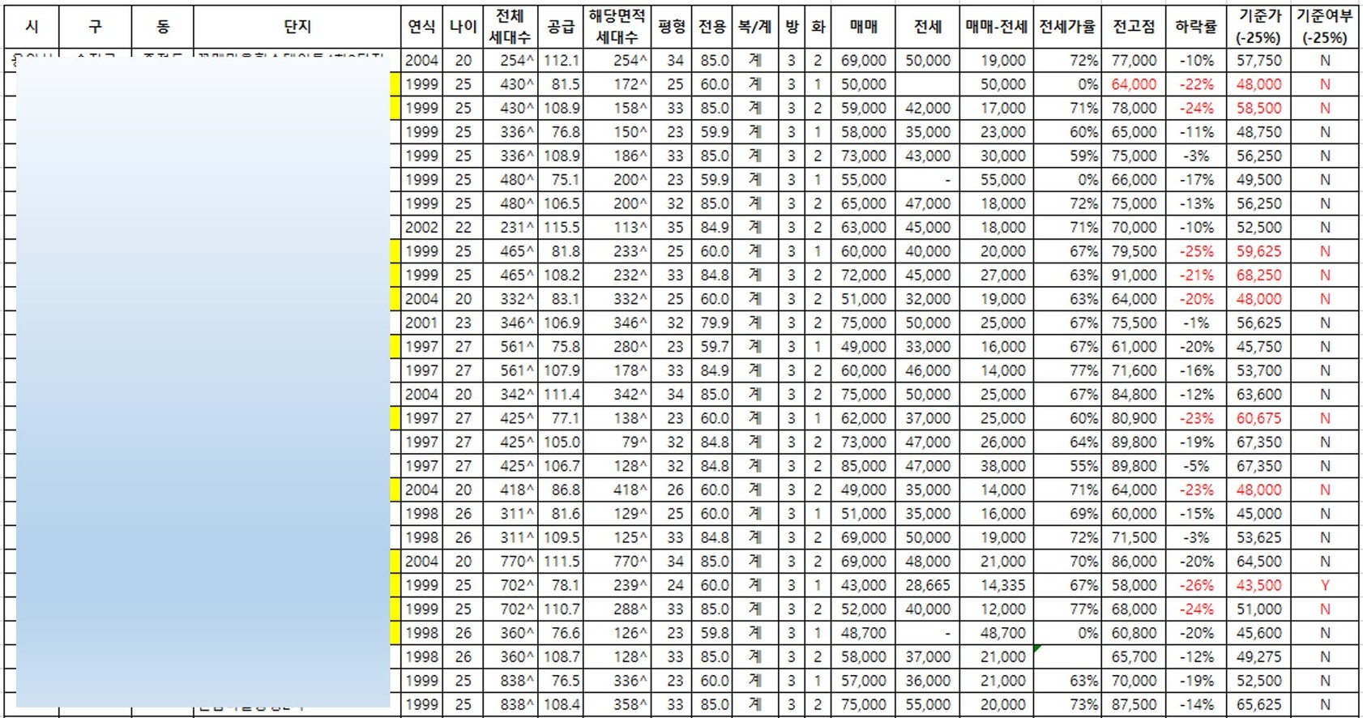Click the 공급 value 105.0
Viewport: 1363px width, 718px height.
click(x=562, y=442)
